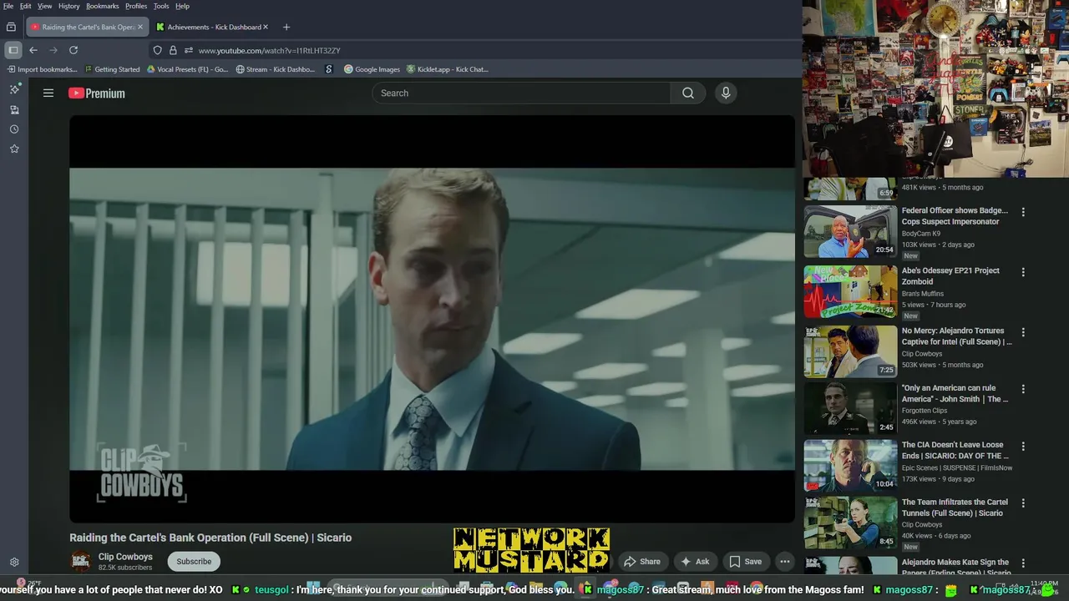1069x601 pixels.
Task: Click title The Team Infiltrates the Cartel Tunnels
Action: tap(955, 508)
